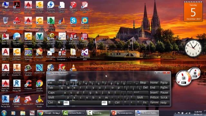Click the PgDn key

click(164, 88)
